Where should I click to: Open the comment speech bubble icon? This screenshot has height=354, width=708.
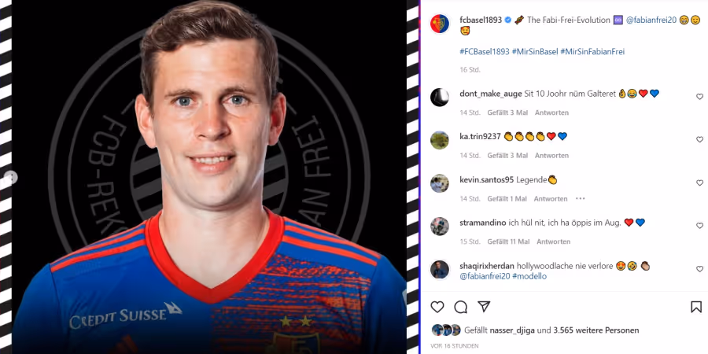point(460,307)
